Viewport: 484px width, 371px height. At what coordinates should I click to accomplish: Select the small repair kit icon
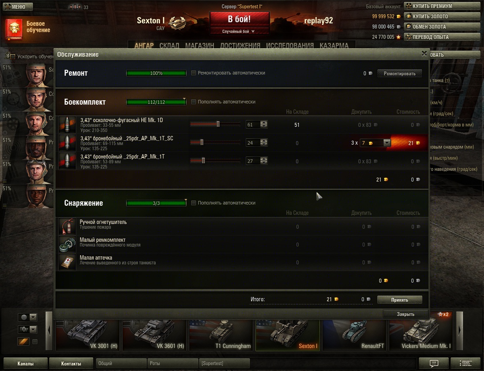67,244
